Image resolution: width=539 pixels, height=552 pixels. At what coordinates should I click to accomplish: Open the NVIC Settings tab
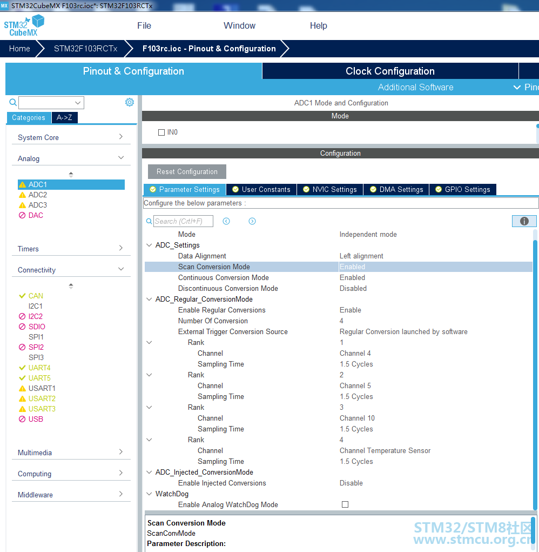(330, 189)
